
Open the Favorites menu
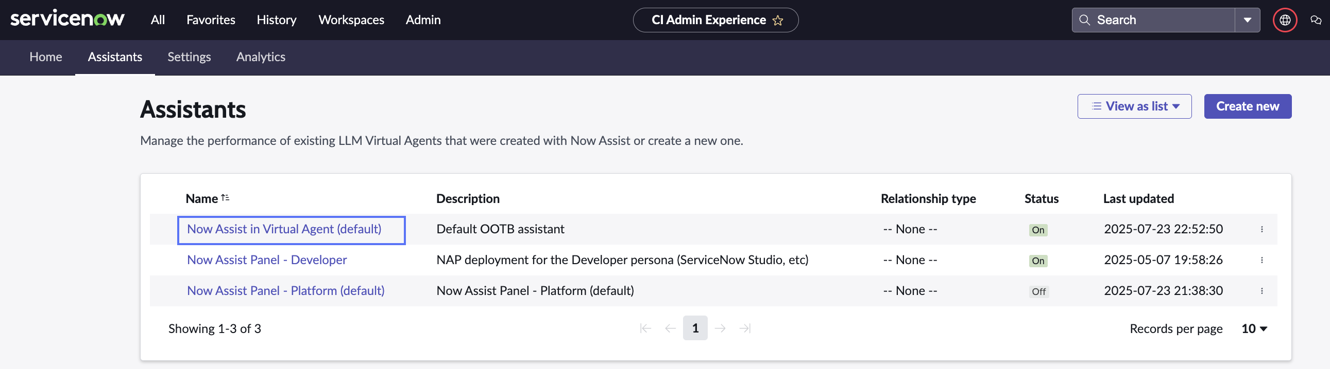coord(211,20)
